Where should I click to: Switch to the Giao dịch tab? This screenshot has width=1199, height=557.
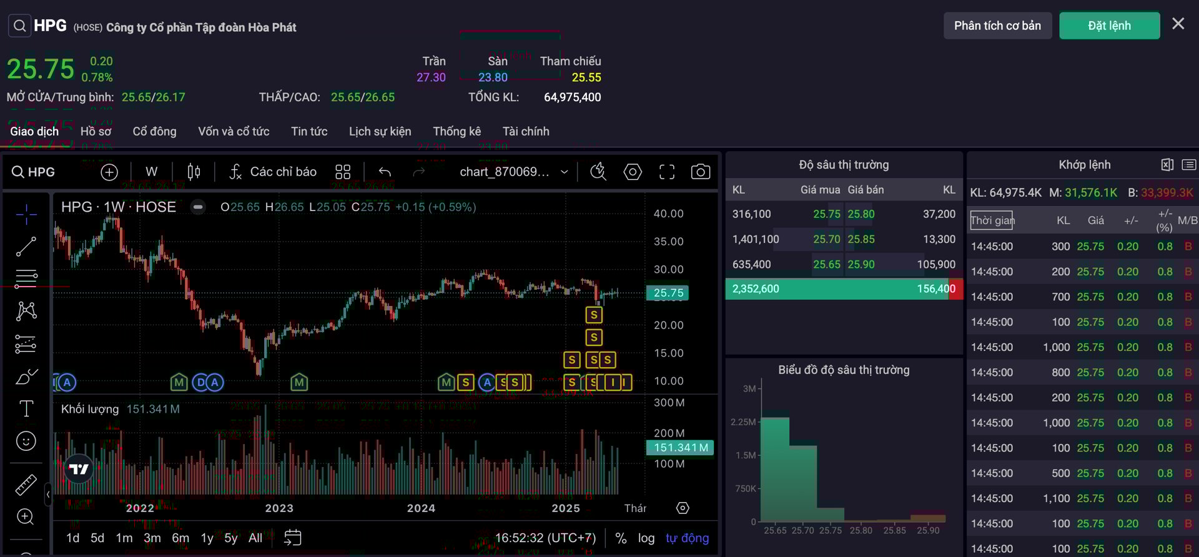tap(34, 131)
